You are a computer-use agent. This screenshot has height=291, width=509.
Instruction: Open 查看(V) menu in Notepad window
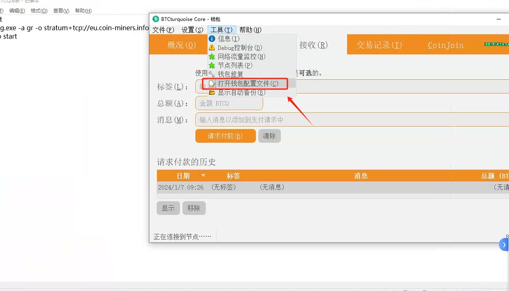(61, 11)
